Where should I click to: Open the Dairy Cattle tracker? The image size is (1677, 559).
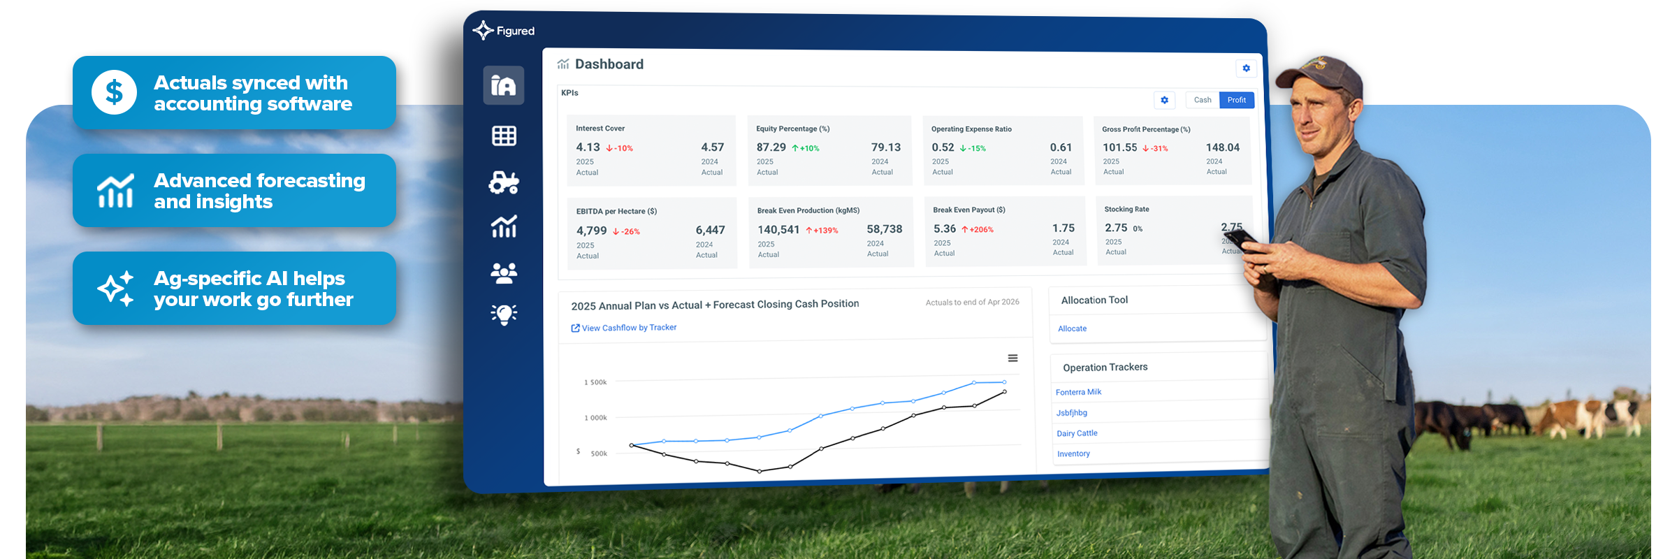tap(1077, 433)
